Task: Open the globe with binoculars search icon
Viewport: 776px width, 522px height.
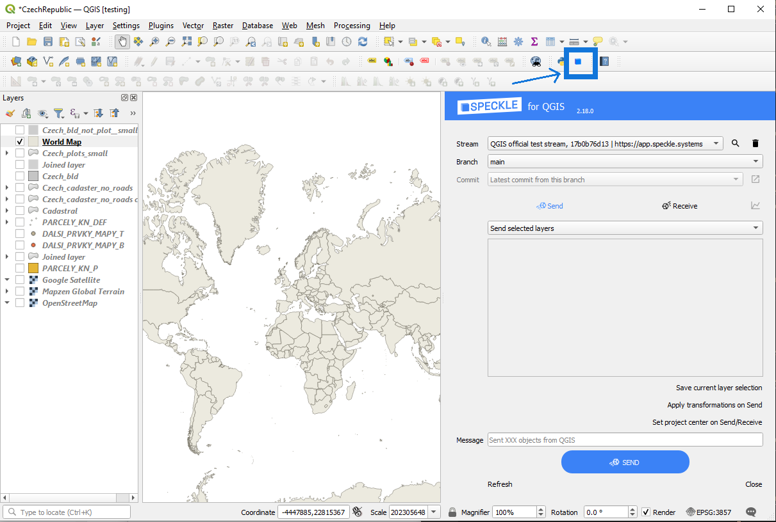Action: coord(536,61)
